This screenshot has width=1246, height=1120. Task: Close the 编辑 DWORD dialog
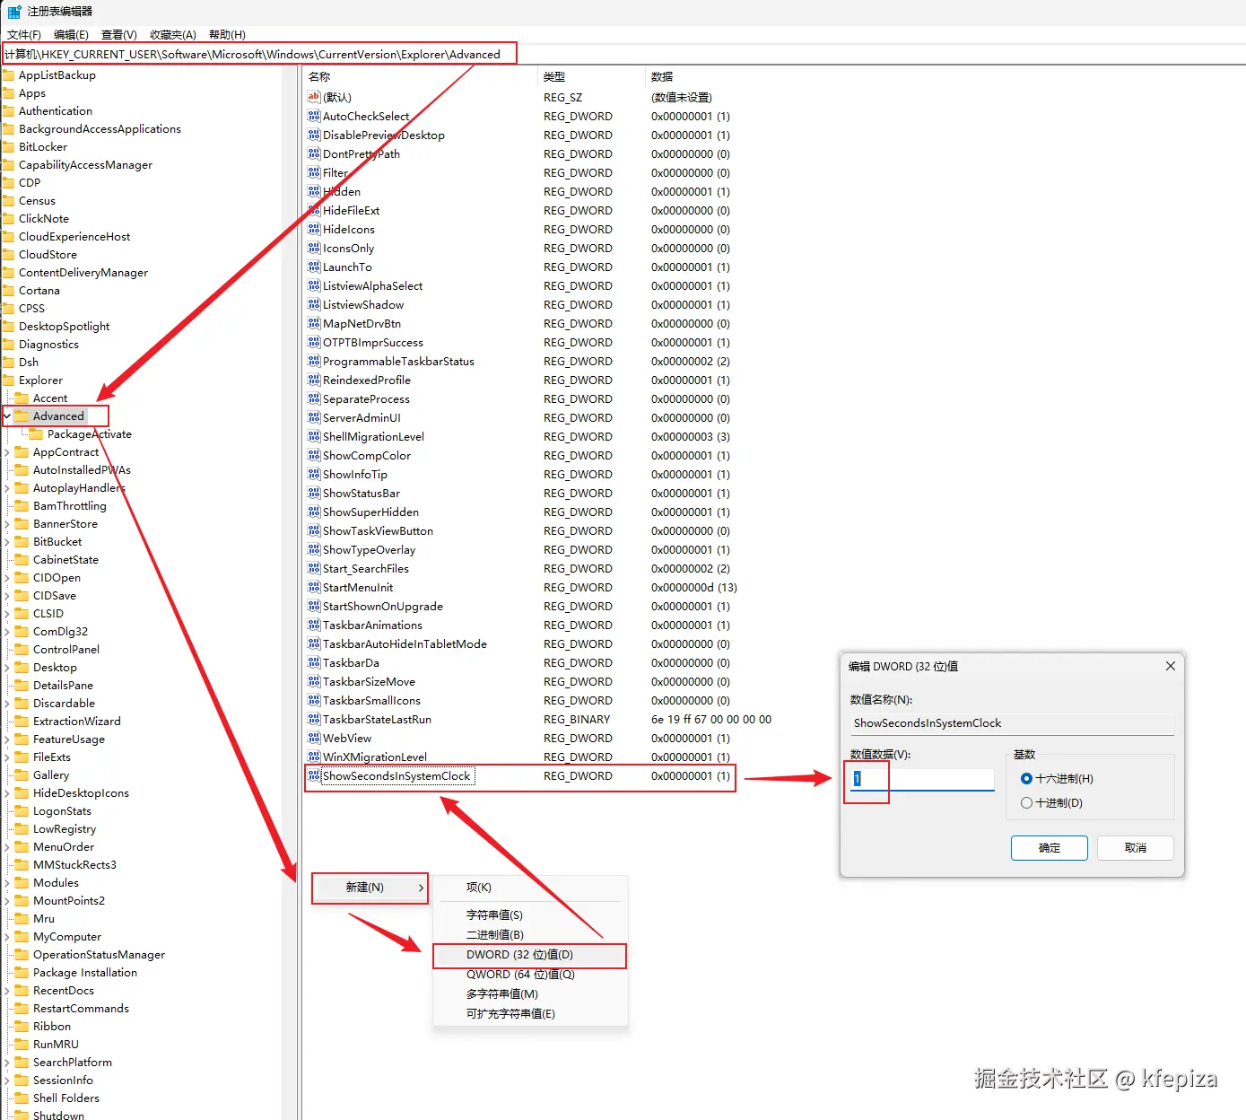(1170, 666)
